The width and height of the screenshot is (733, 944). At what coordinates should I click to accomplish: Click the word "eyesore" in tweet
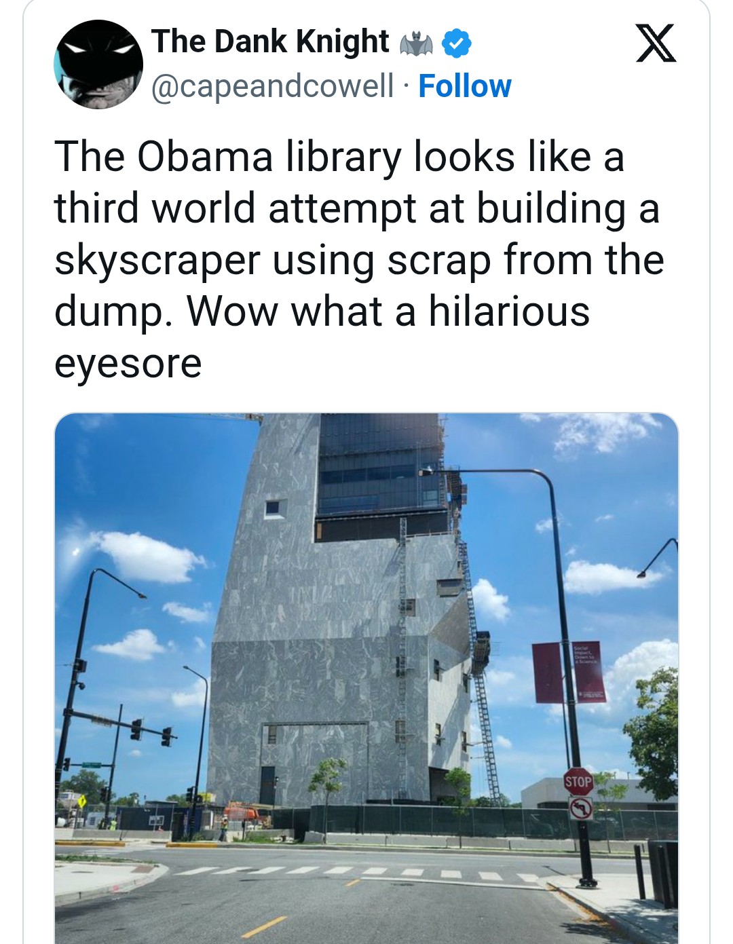(x=128, y=363)
